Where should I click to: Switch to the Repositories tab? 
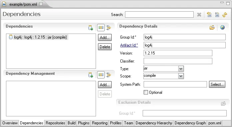(x=55, y=123)
